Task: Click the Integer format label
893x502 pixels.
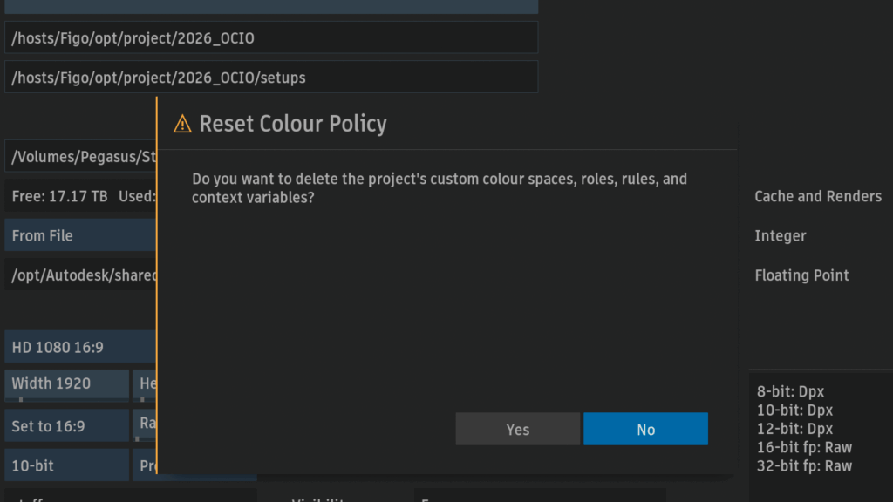Action: [x=781, y=235]
